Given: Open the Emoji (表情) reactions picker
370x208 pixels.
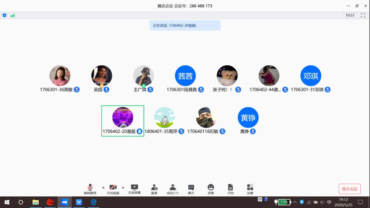Looking at the screenshot, I should pos(211,189).
